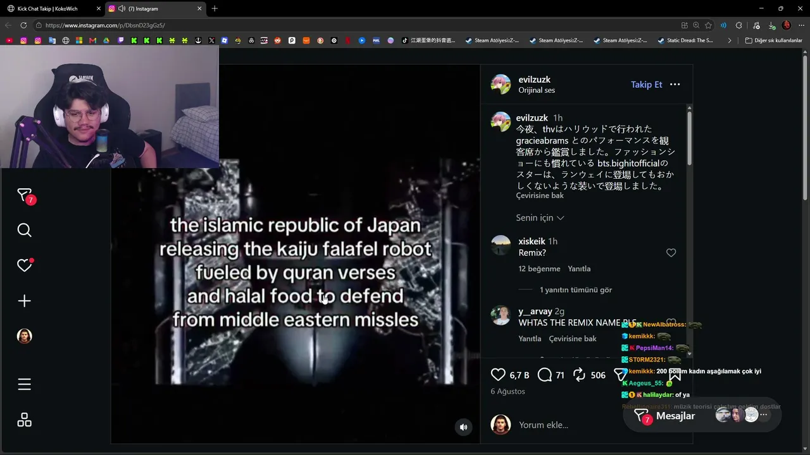Select the (7) Instagram tab

(x=156, y=9)
